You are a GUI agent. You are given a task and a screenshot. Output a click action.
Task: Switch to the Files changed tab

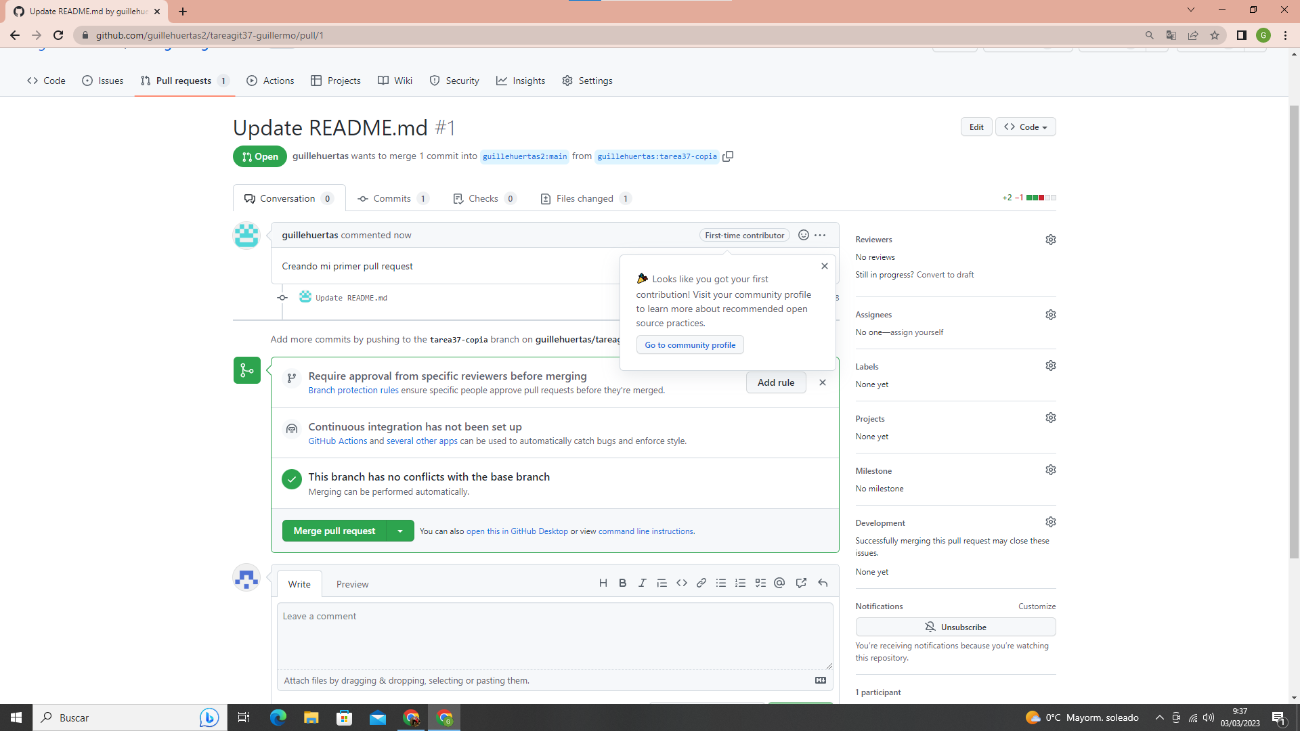coord(584,198)
